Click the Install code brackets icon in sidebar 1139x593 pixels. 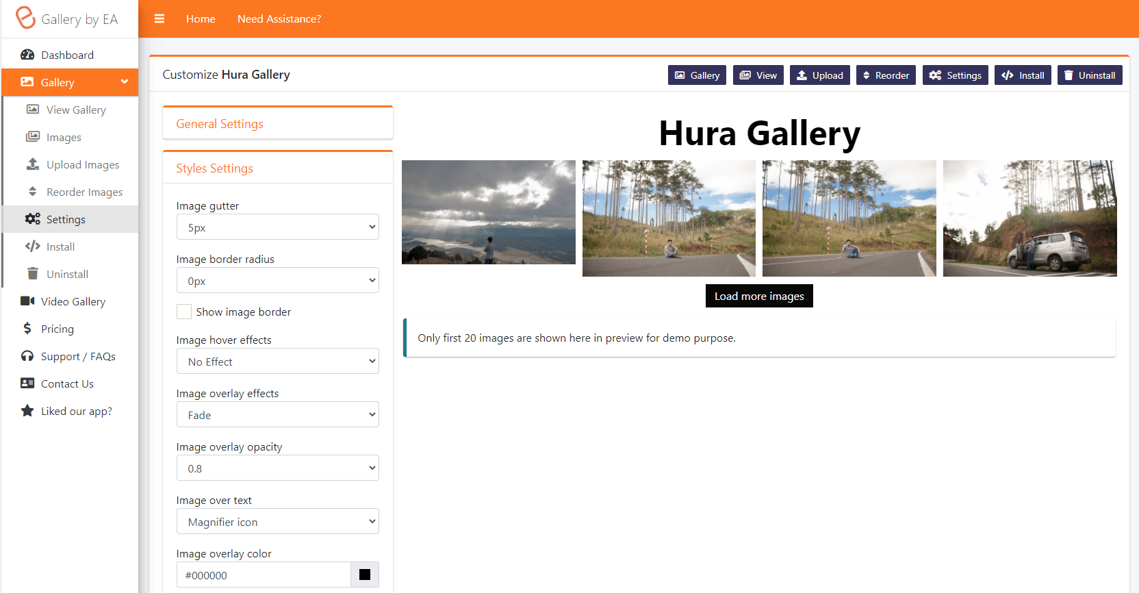pos(33,246)
